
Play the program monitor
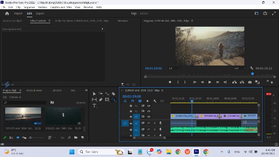pos(210,82)
